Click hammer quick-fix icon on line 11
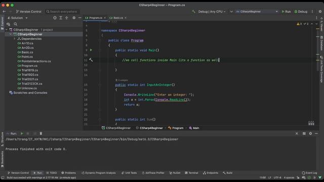324x182 pixels. click(91, 60)
